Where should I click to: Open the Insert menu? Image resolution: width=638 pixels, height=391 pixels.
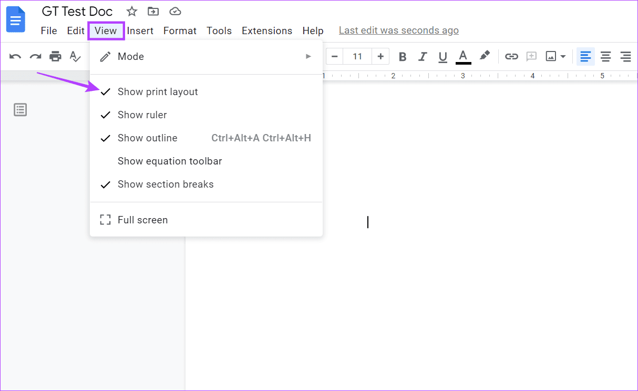point(140,31)
